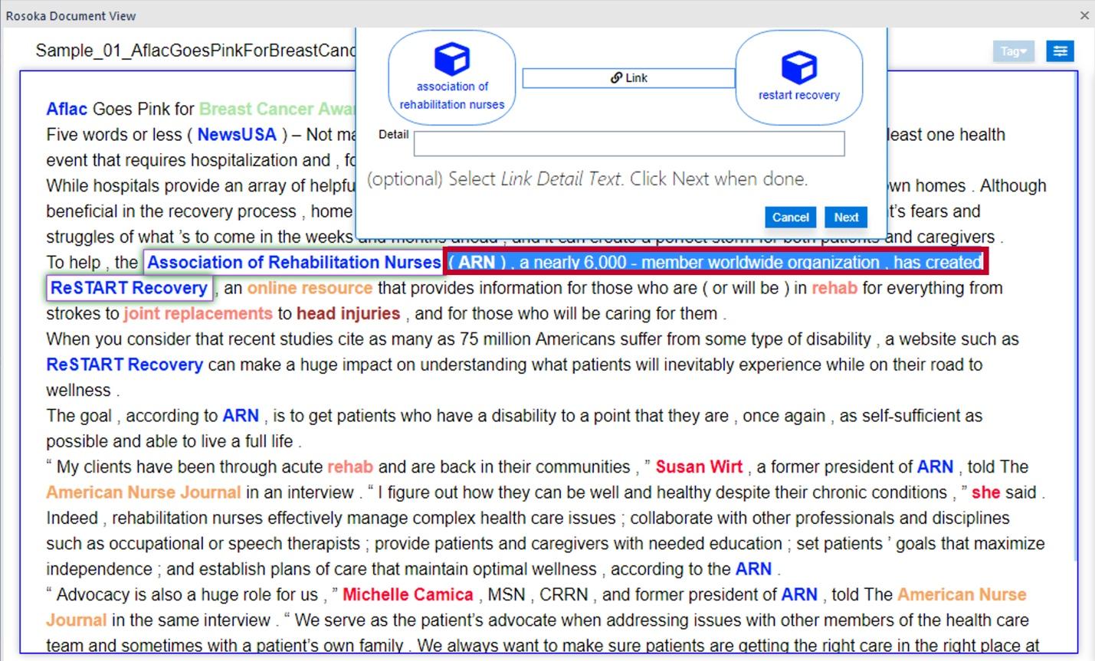
Task: Click the association of rehabilitation nurses cube icon
Action: (x=452, y=59)
